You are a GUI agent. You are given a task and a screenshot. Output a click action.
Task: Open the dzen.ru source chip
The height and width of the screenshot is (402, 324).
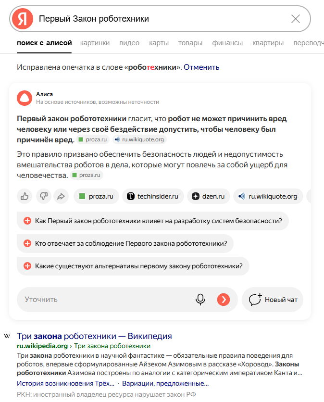coord(209,196)
